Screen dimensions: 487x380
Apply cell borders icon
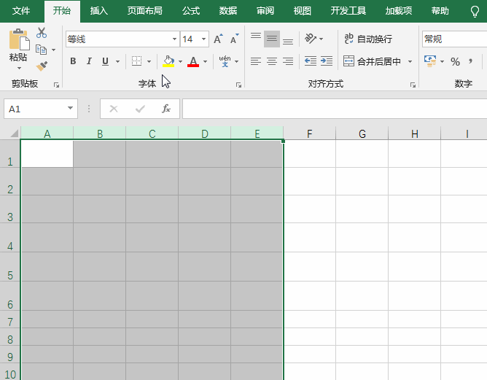[x=136, y=61]
